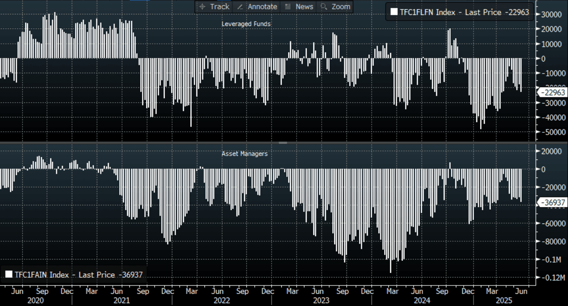The width and height of the screenshot is (568, 306).
Task: Click the -22963 last price axis tag
Action: pyautogui.click(x=553, y=93)
